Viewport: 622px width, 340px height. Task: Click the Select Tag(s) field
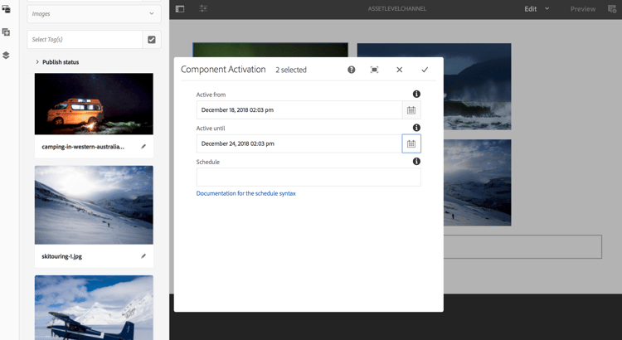85,39
